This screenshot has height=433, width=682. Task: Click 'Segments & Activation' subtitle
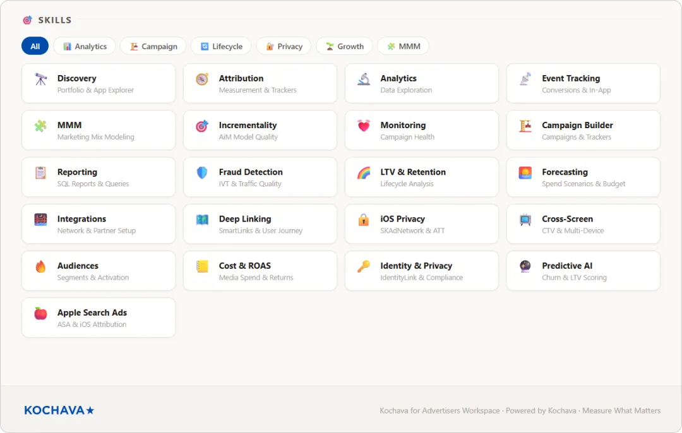point(93,277)
